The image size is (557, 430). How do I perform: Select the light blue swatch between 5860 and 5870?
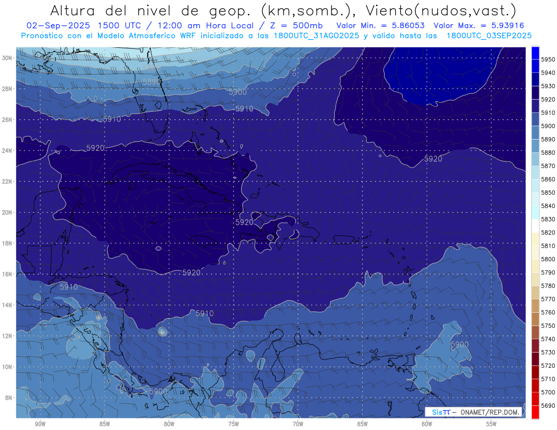pos(535,173)
